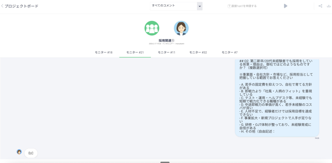Click the D,C reply bubble

click(x=31, y=153)
